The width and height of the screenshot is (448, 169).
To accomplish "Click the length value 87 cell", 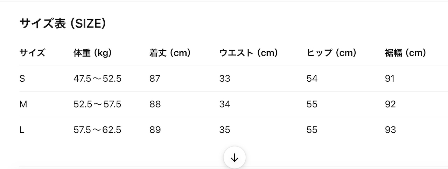I will pyautogui.click(x=155, y=79).
